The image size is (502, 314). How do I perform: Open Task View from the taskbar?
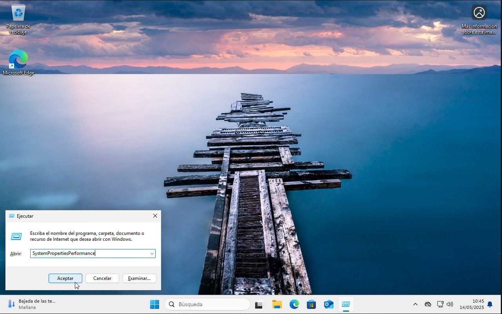point(259,304)
